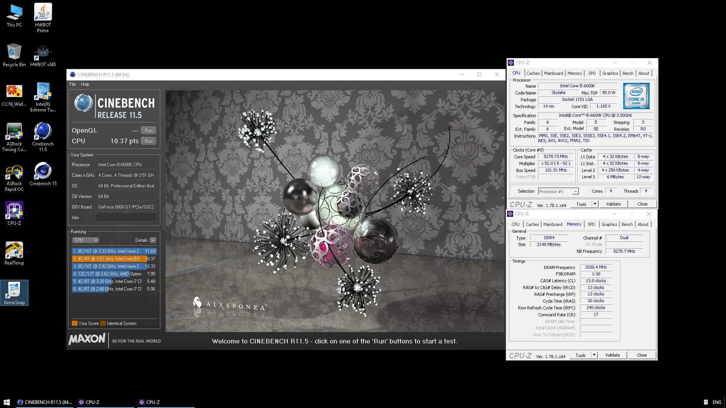
Task: Select ranking row 4C/8T @ 2.80 GHz
Action: (x=114, y=289)
